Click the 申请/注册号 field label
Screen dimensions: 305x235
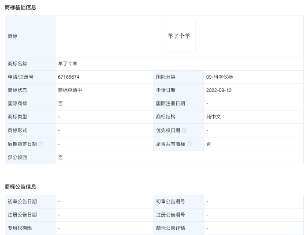[x=20, y=77]
